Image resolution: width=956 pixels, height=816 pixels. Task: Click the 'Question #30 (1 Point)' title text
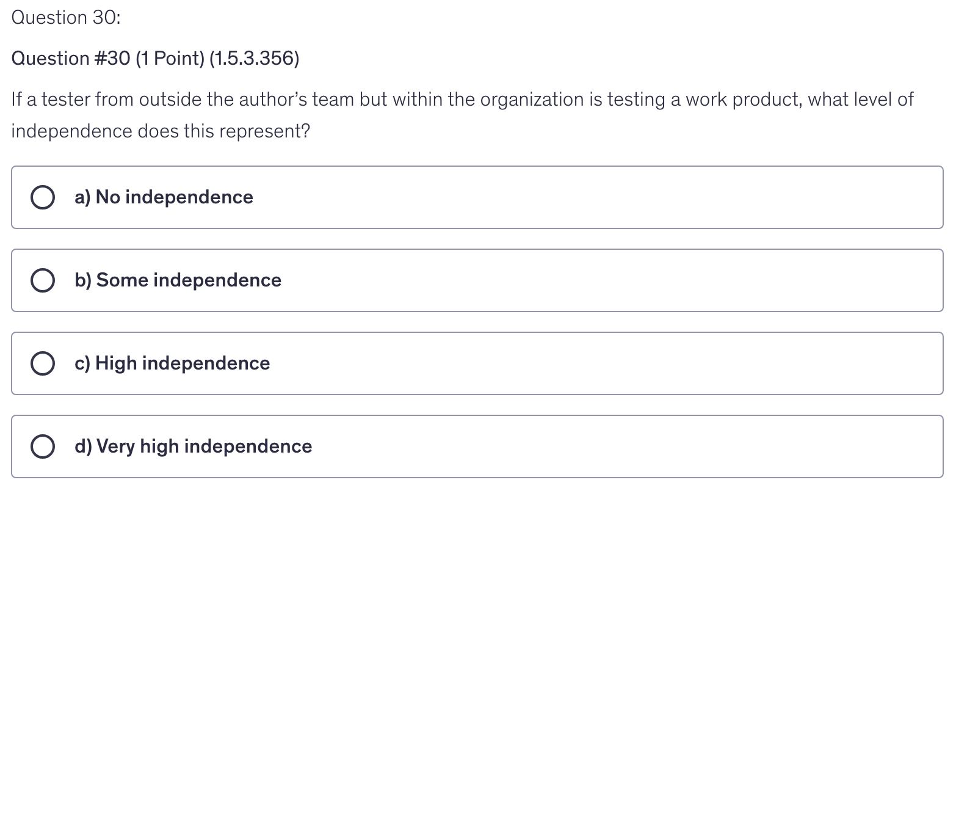click(x=107, y=59)
